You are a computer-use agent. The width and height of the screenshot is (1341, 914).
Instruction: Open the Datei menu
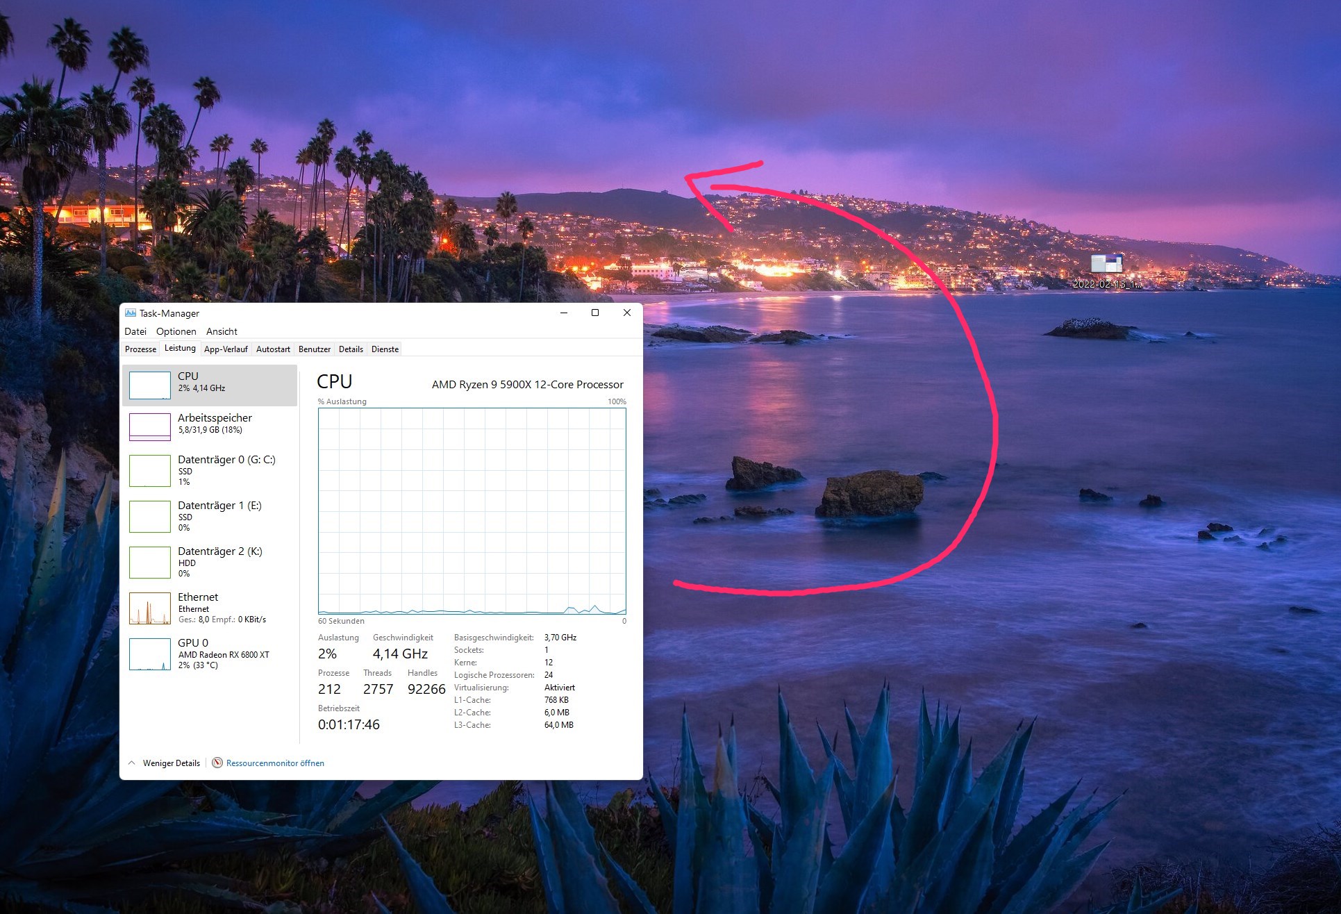pos(135,331)
